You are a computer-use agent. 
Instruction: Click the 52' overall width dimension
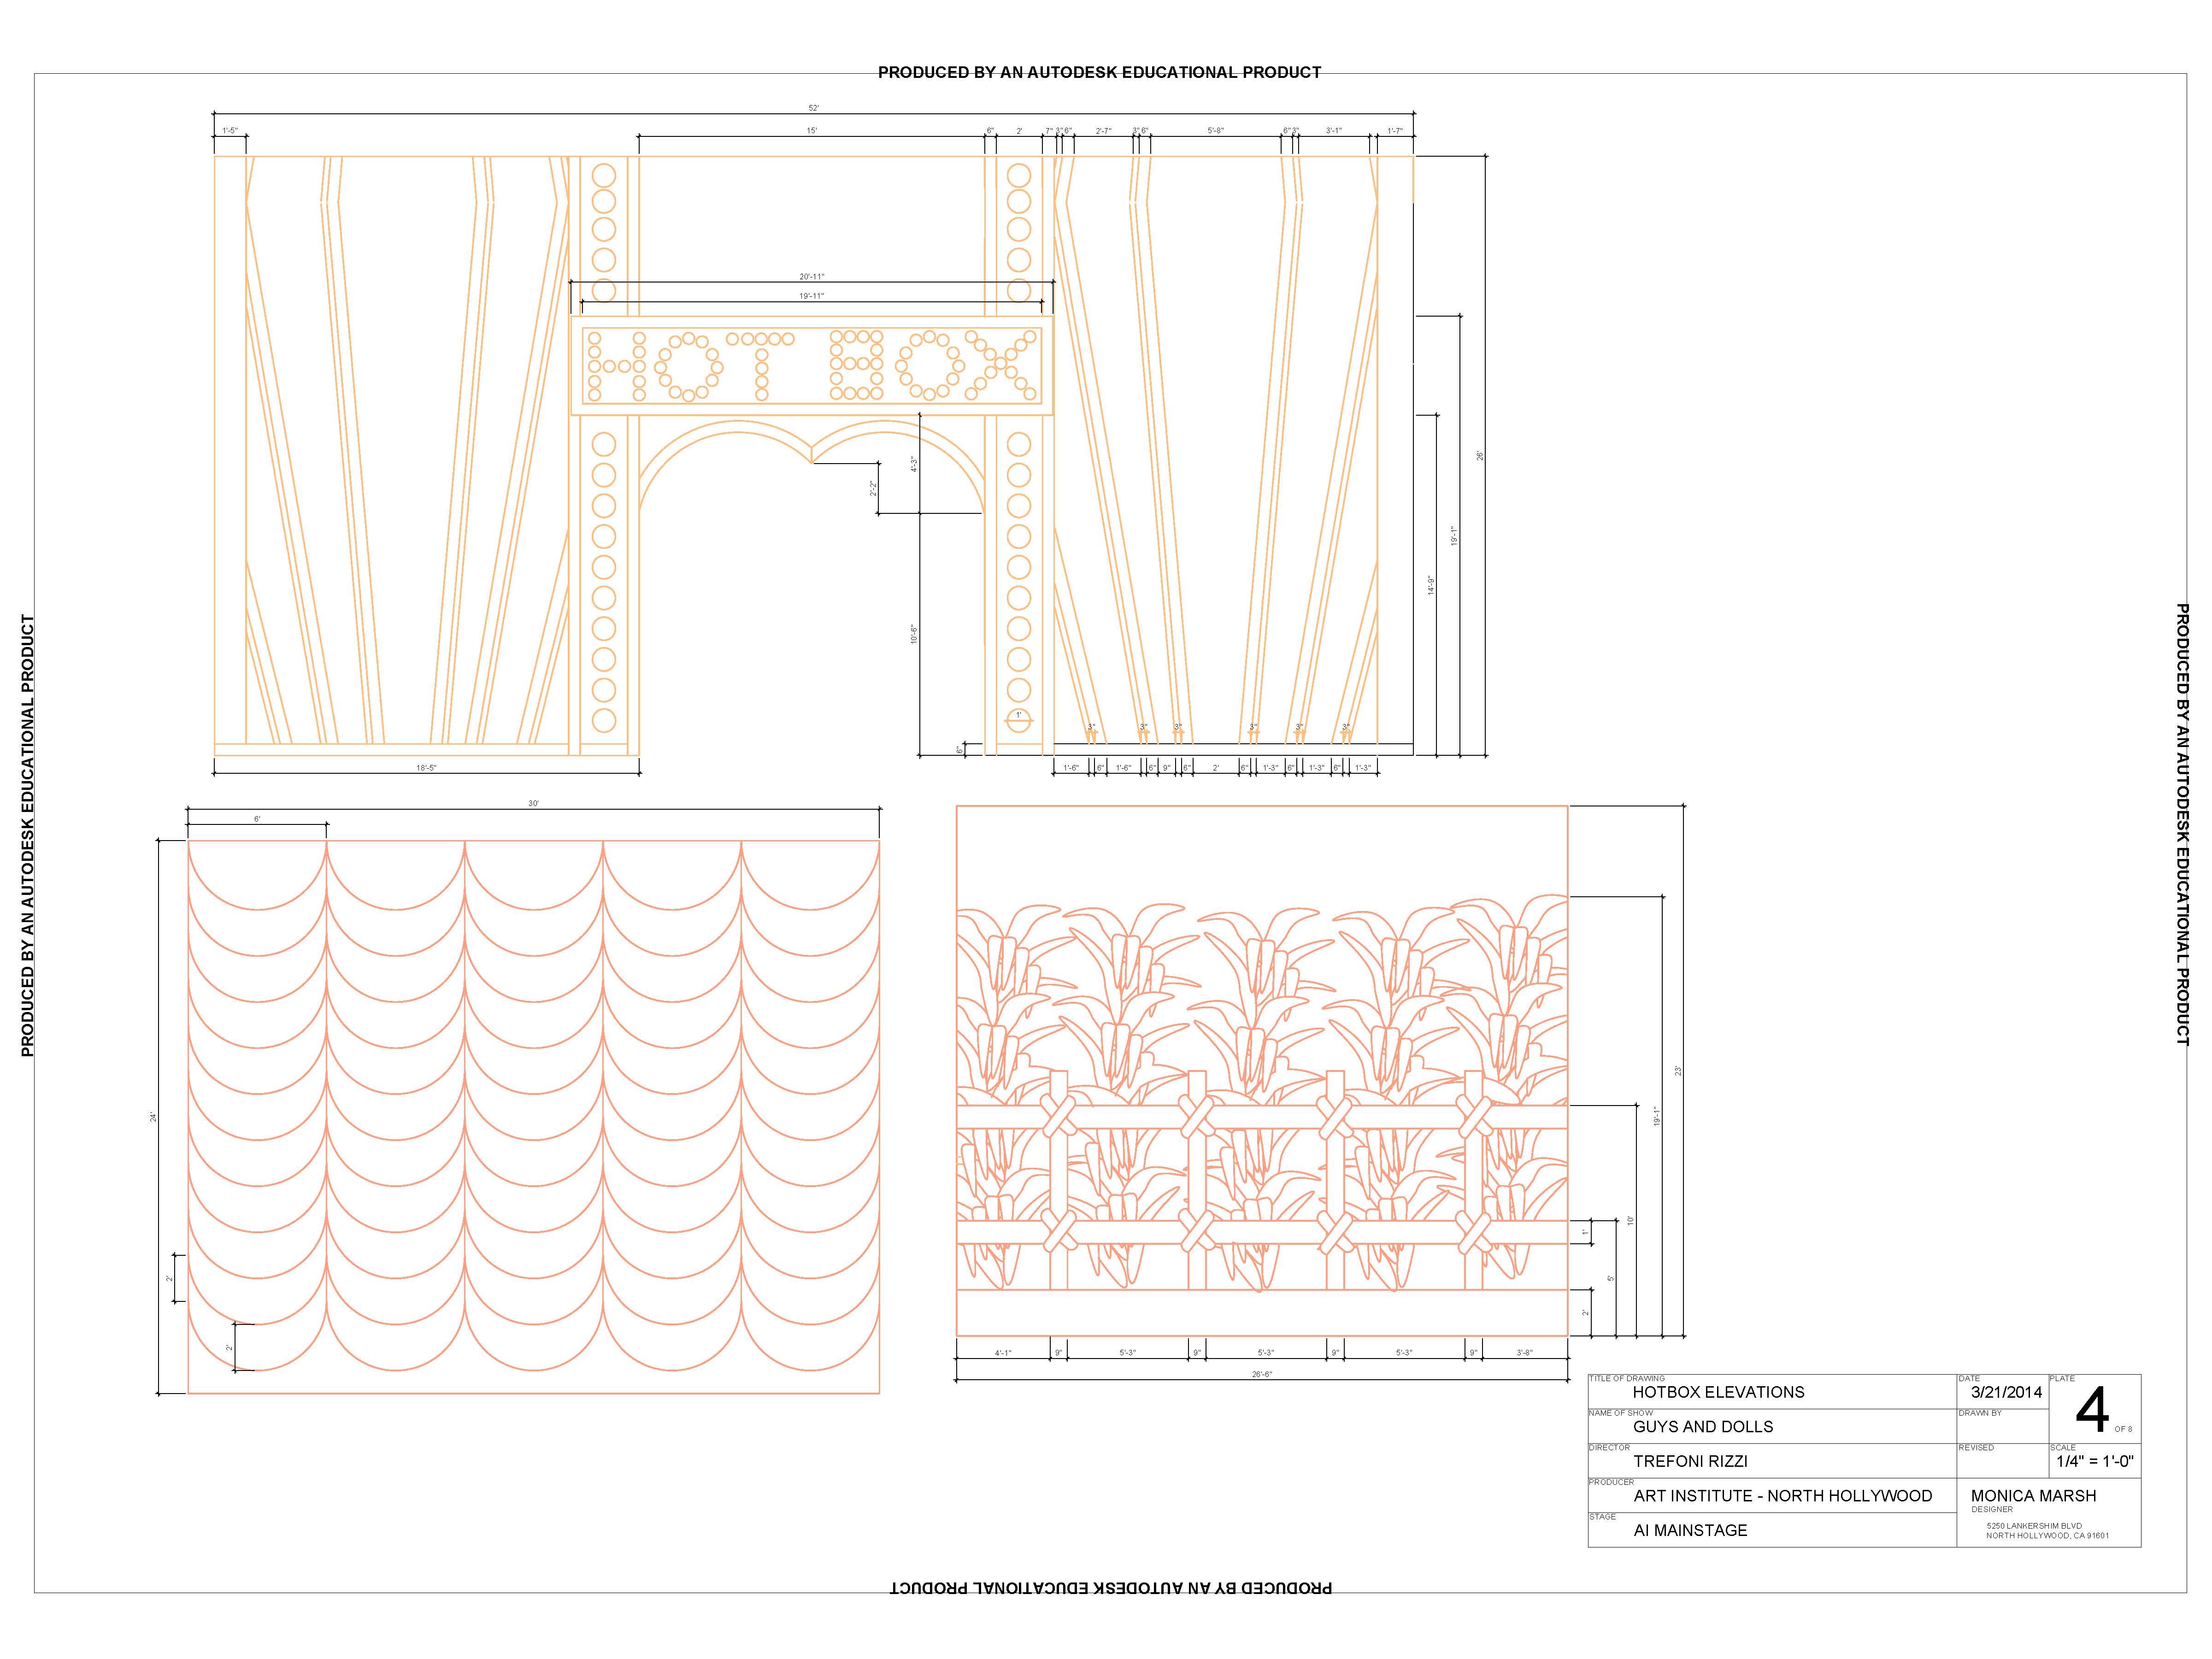[x=813, y=108]
